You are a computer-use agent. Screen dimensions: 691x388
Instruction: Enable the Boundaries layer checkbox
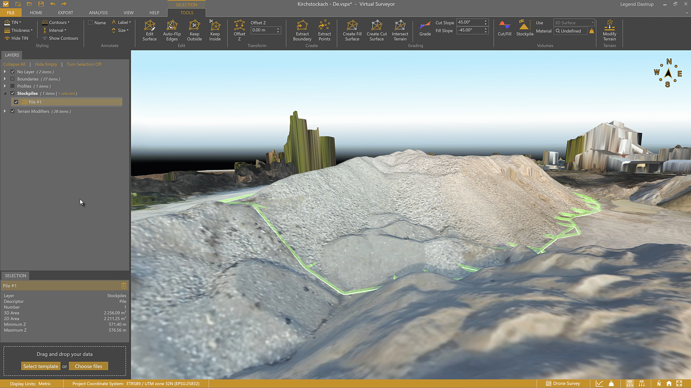pos(12,79)
